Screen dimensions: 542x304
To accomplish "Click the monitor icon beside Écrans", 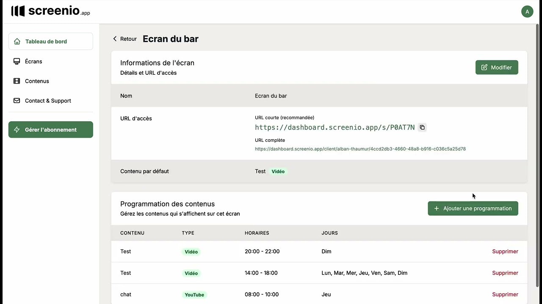I will pyautogui.click(x=17, y=61).
